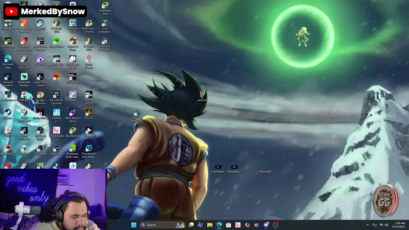The image size is (409, 230).
Task: Open Cakewalk by BandLab
Action: tap(24, 27)
